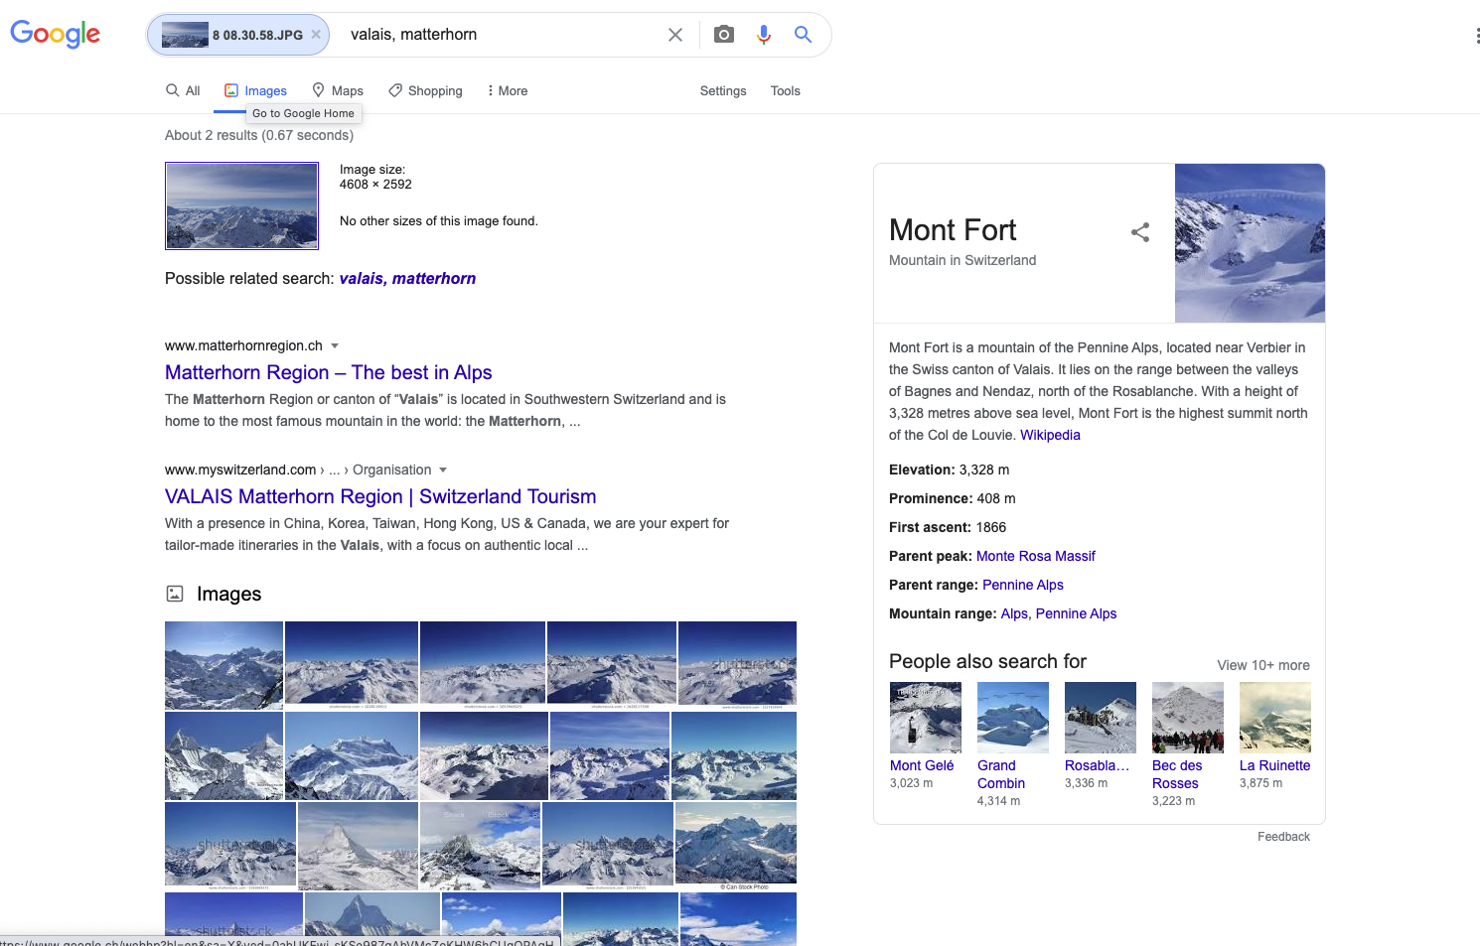Open the Grand Combin thumbnail
The width and height of the screenshot is (1480, 946).
pos(1012,717)
